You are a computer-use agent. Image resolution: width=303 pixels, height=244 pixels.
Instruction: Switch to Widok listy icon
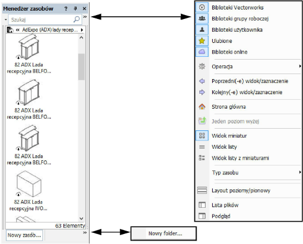(x=202, y=147)
